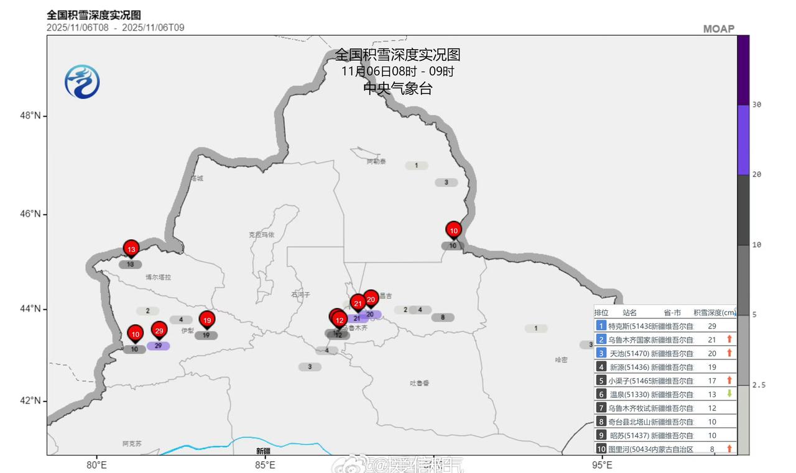This screenshot has width=796, height=473.
Task: Click the dark rank 8 badge beside 奇台县北塔山
Action: 601,421
